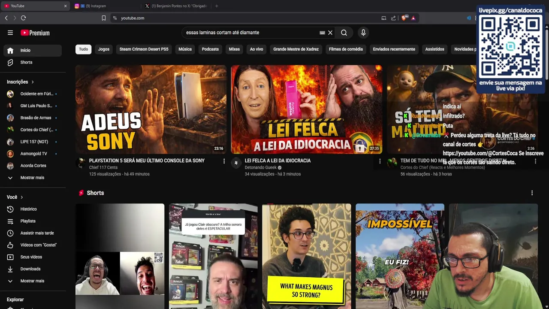Bookmark this page in the browser
This screenshot has height=309, width=549.
pyautogui.click(x=103, y=18)
